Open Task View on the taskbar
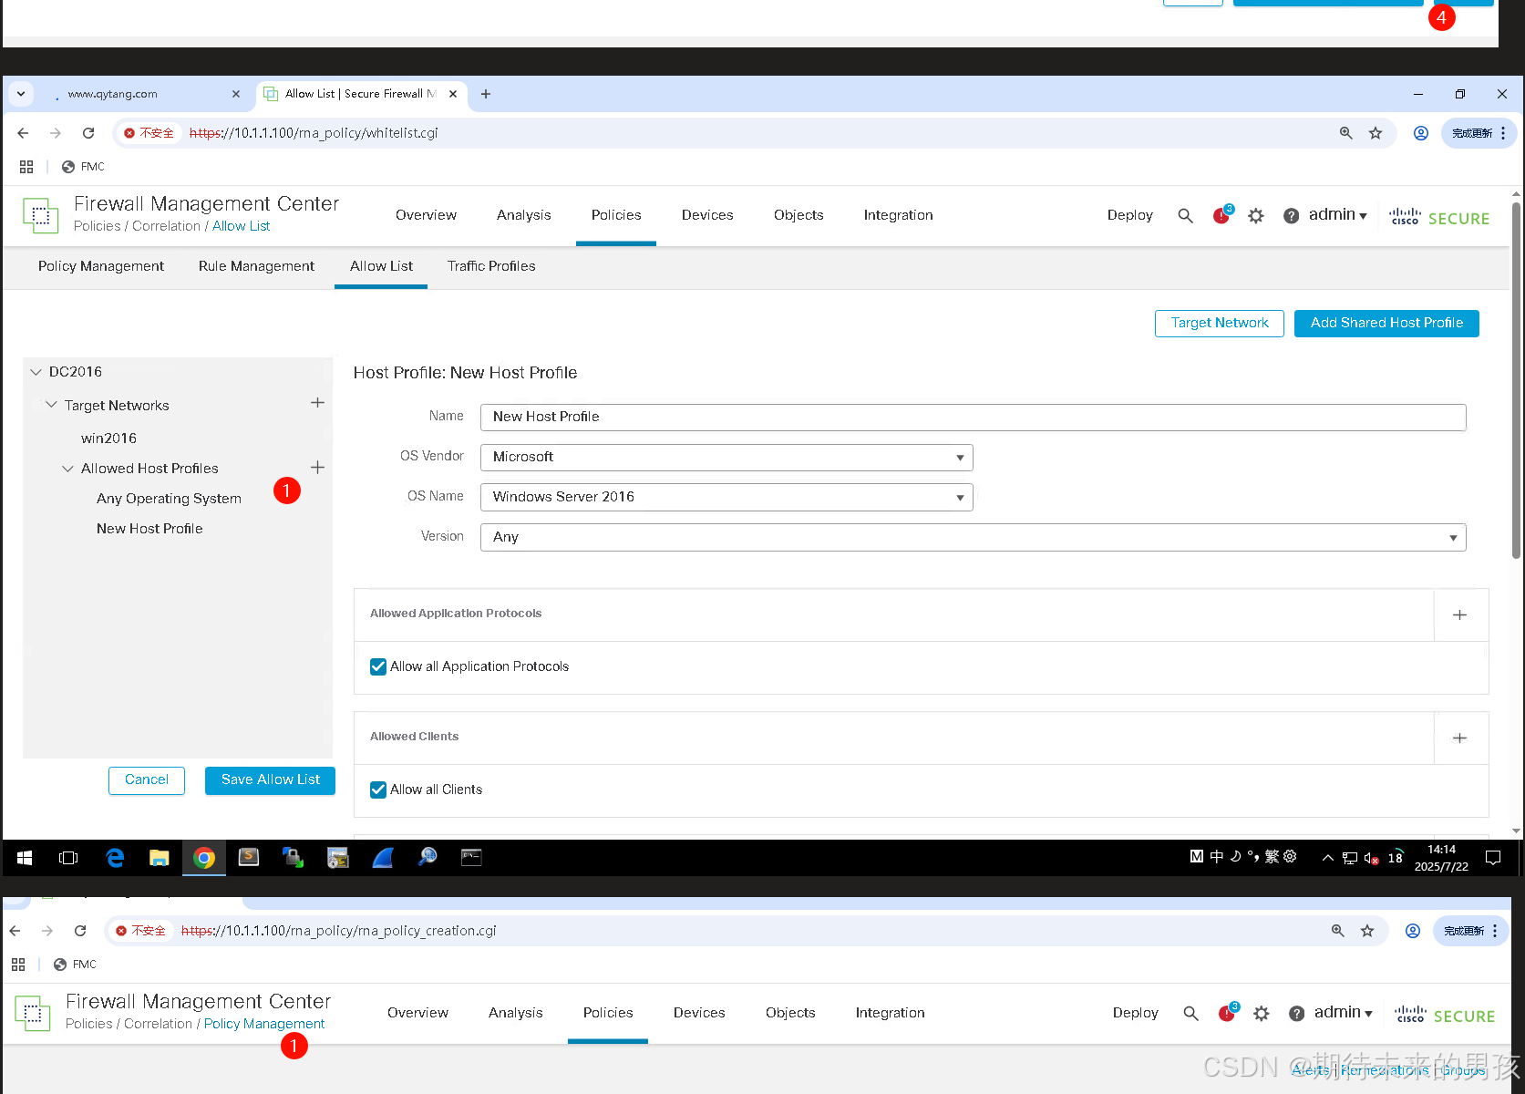Image resolution: width=1525 pixels, height=1094 pixels. pos(68,858)
